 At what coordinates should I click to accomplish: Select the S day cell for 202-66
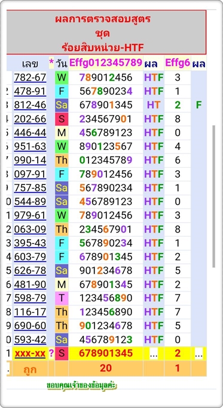pyautogui.click(x=62, y=119)
